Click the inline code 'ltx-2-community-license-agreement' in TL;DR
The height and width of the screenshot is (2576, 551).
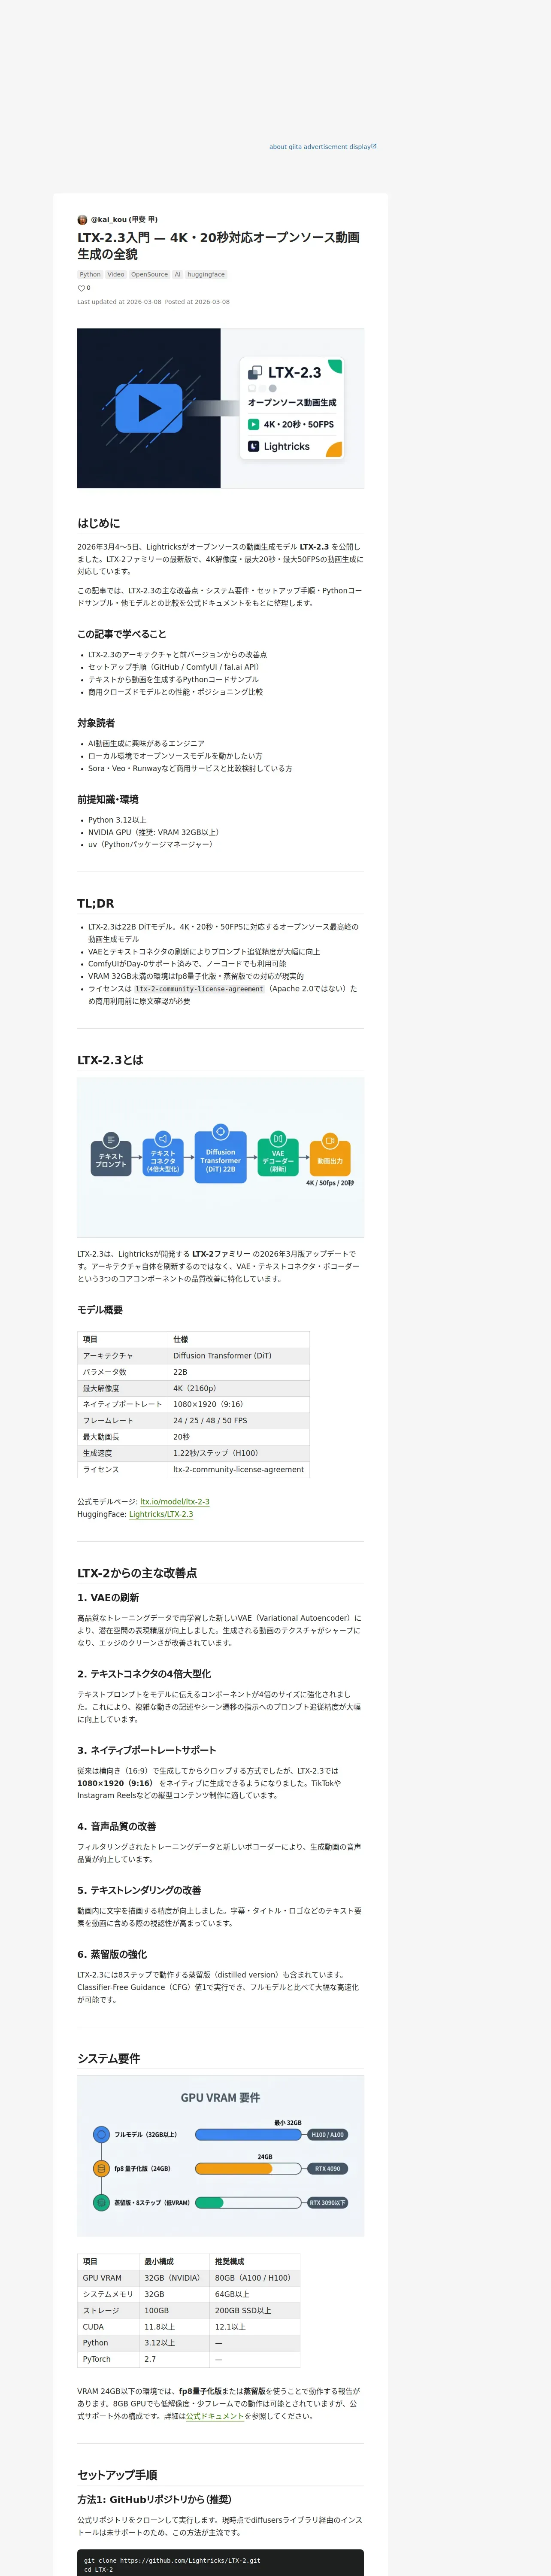(x=200, y=989)
